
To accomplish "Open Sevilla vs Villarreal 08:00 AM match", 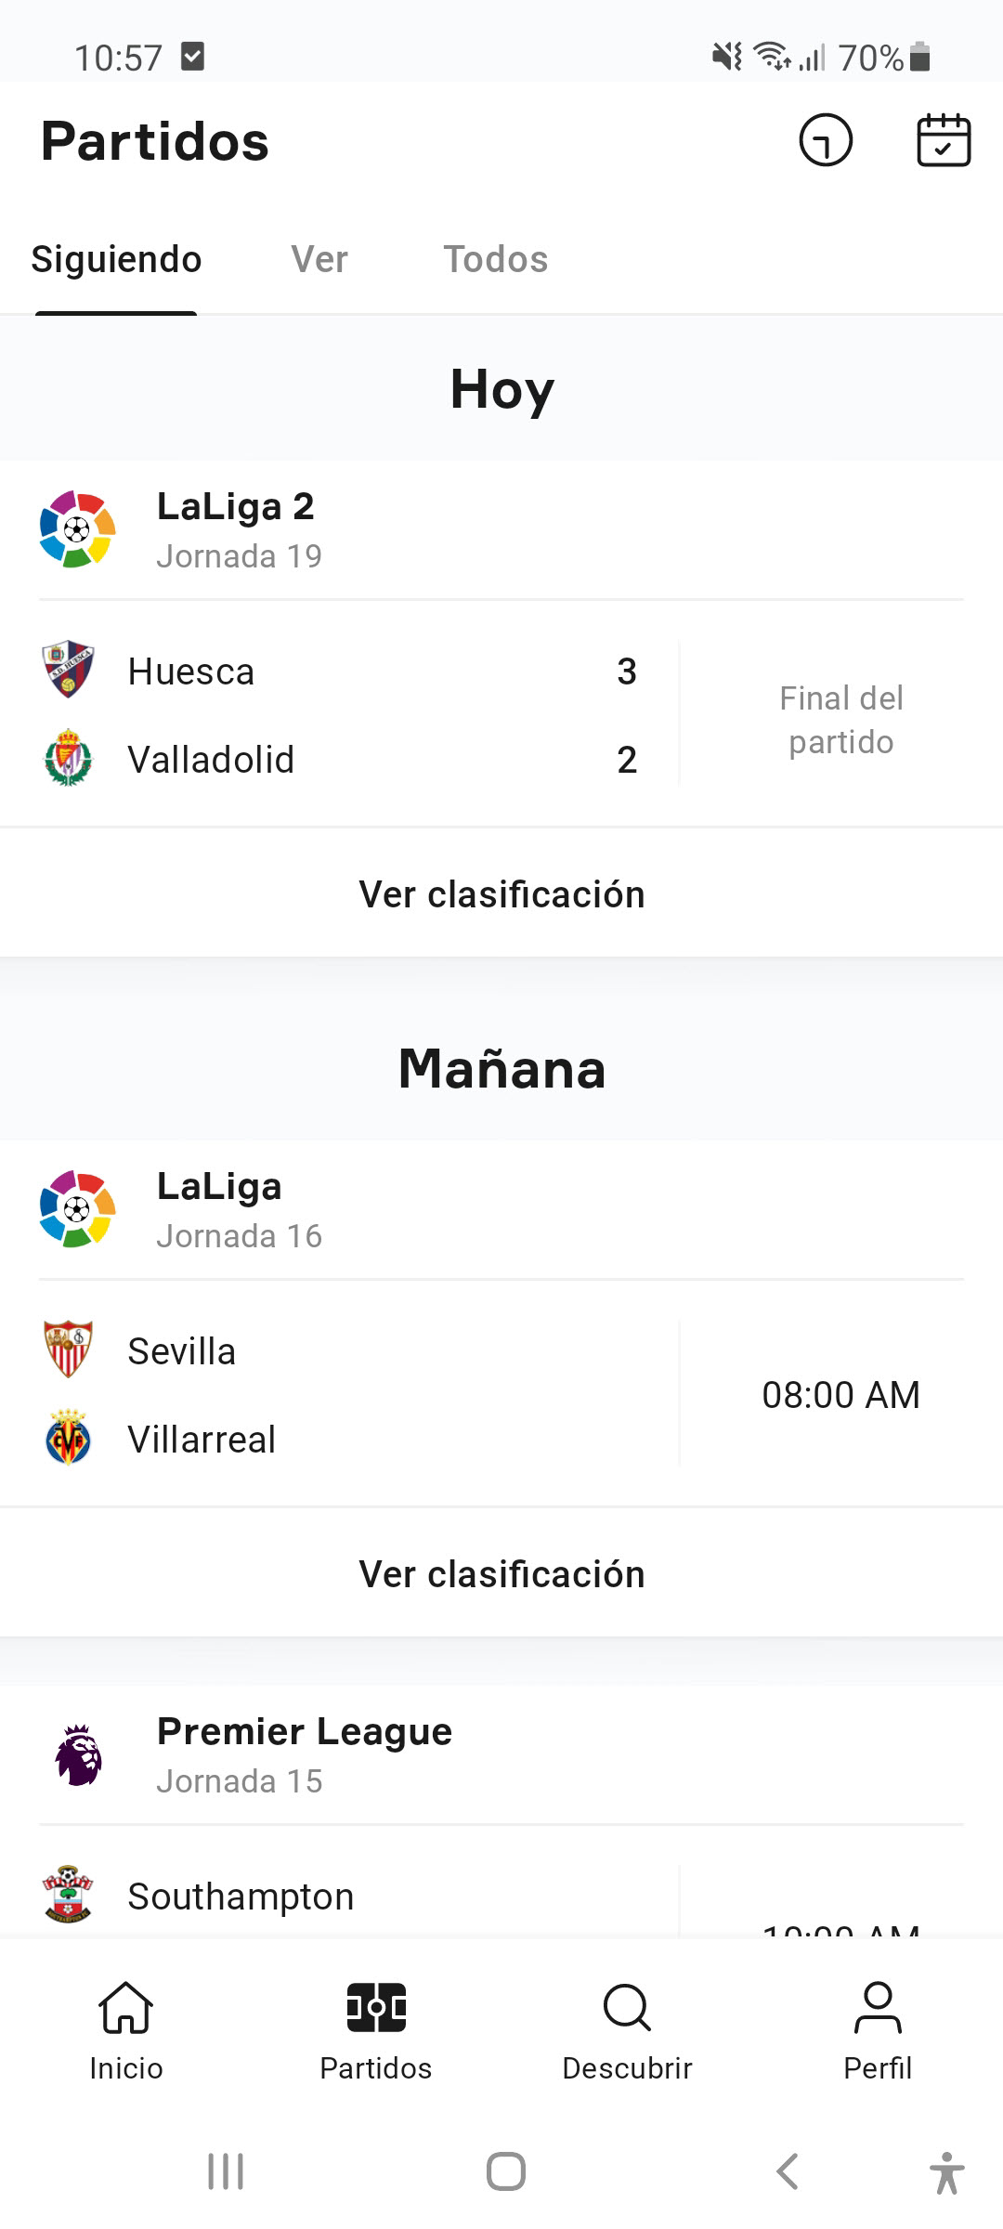I will tap(501, 1394).
